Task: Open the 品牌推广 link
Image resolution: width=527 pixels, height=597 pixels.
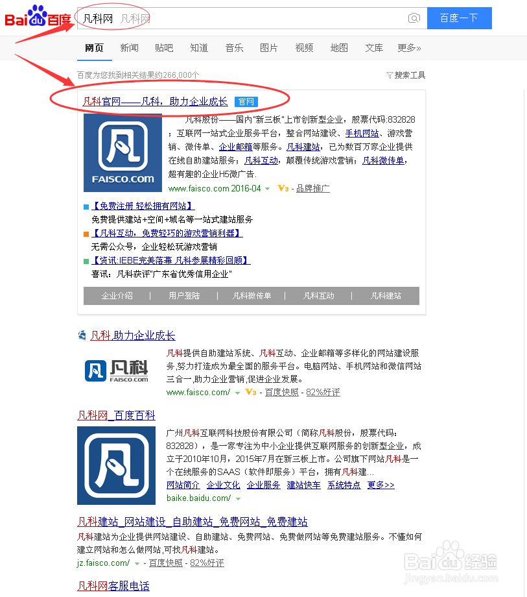Action: point(313,188)
